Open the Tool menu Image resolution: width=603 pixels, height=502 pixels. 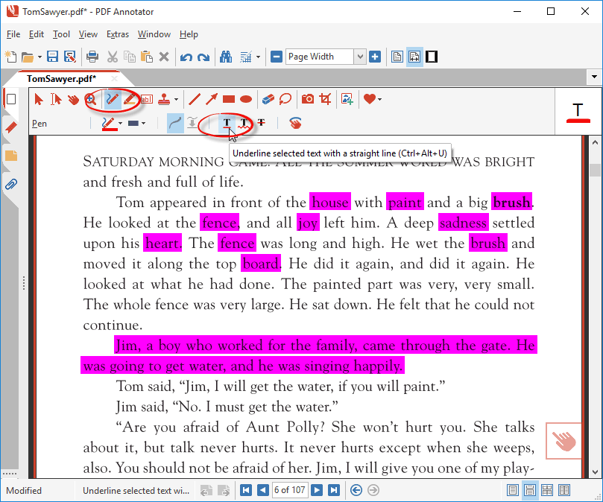[x=61, y=34]
